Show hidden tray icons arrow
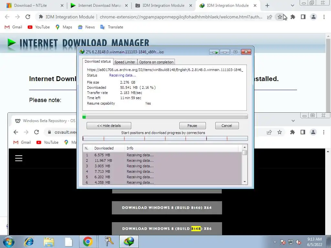331x248 pixels. (x=275, y=242)
